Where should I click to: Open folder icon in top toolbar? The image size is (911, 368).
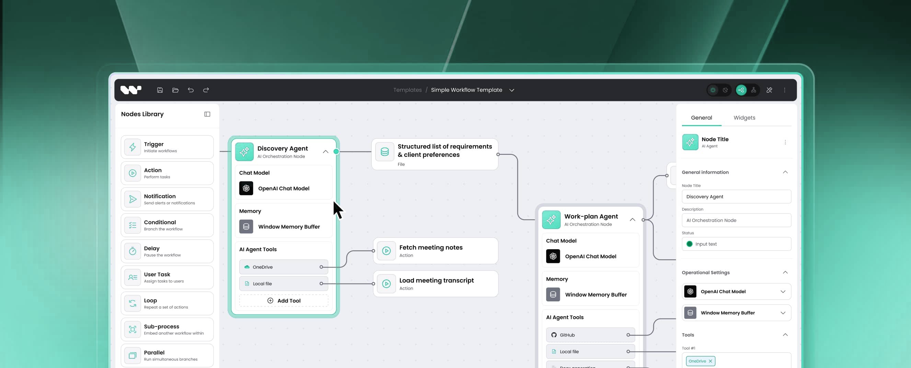(175, 90)
